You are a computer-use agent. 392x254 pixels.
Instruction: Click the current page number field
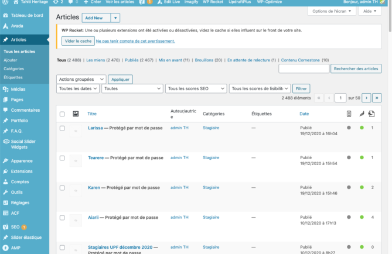coord(340,98)
